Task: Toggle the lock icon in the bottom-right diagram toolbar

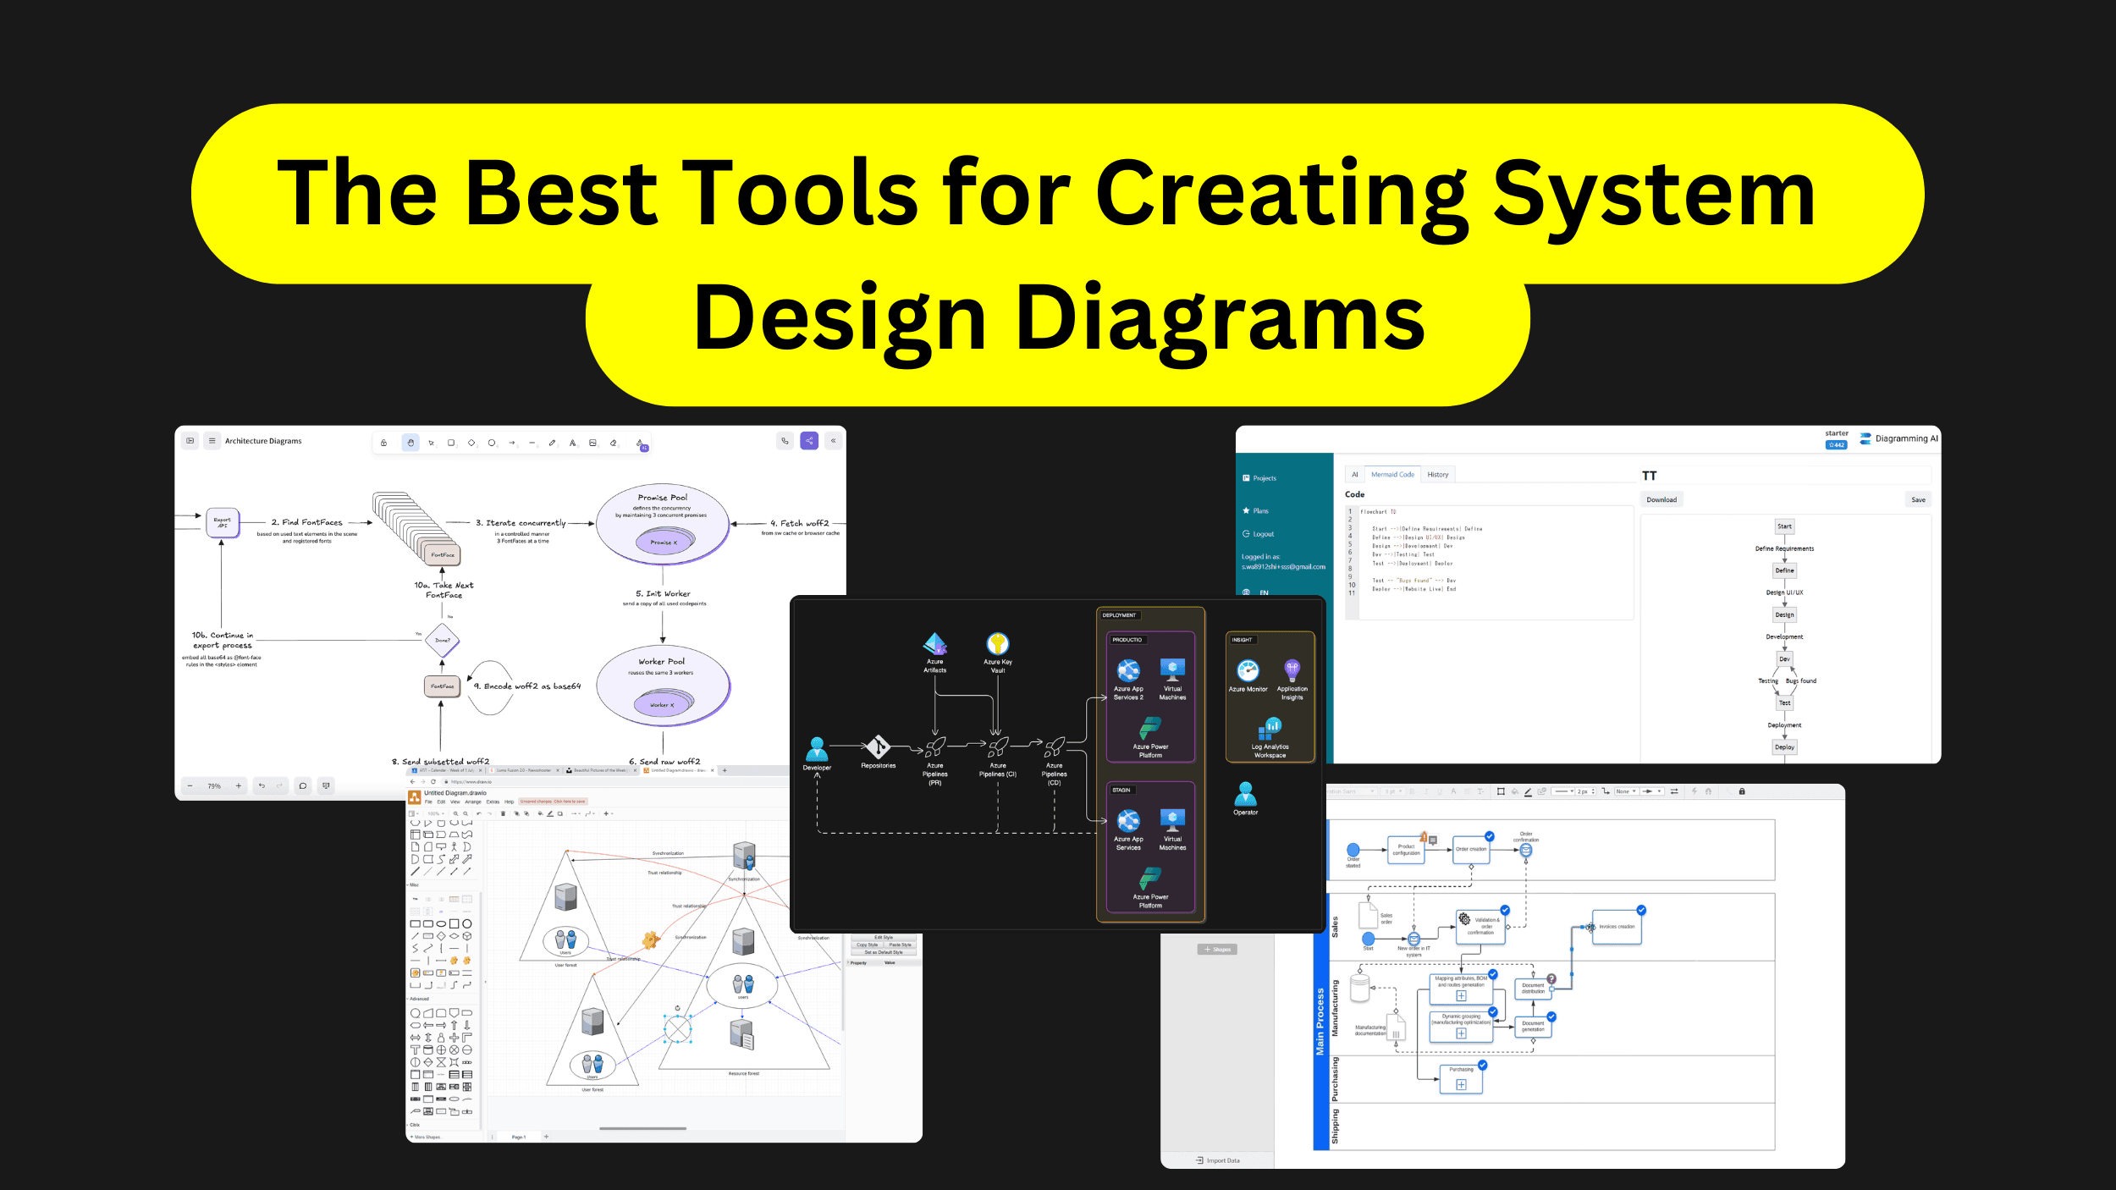Action: (x=1743, y=791)
